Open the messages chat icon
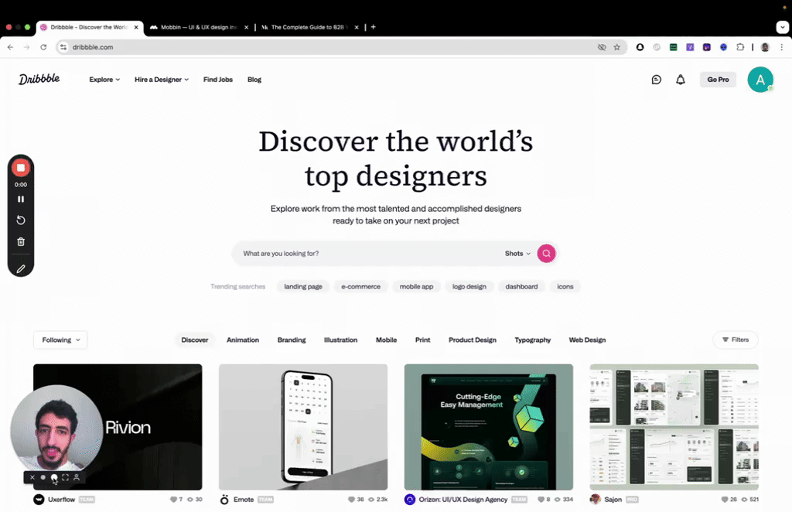 point(656,79)
